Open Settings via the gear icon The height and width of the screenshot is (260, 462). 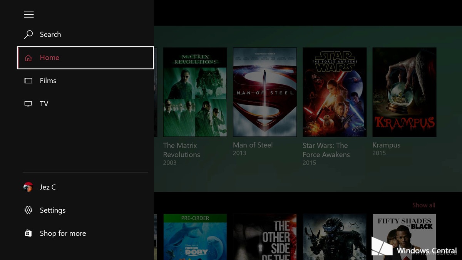[28, 210]
